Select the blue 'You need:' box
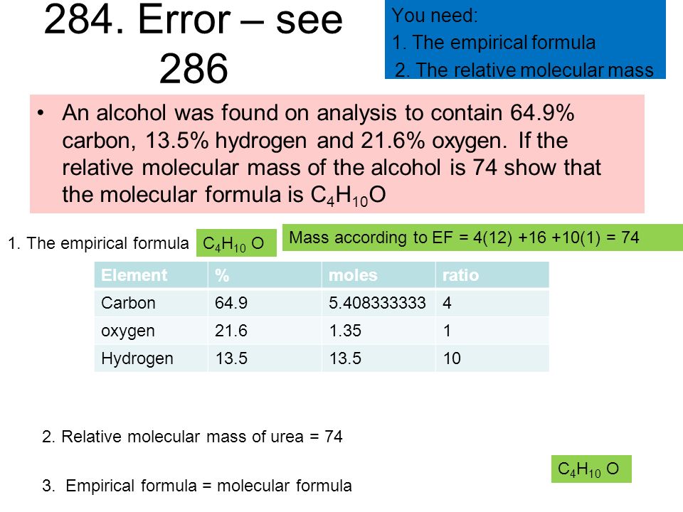 click(525, 39)
